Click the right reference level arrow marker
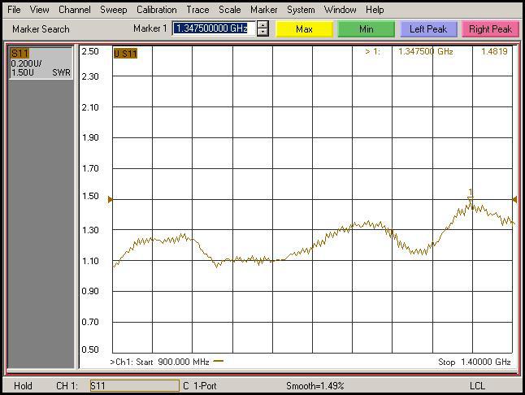Screen dimensions: 525x395 [x=514, y=200]
